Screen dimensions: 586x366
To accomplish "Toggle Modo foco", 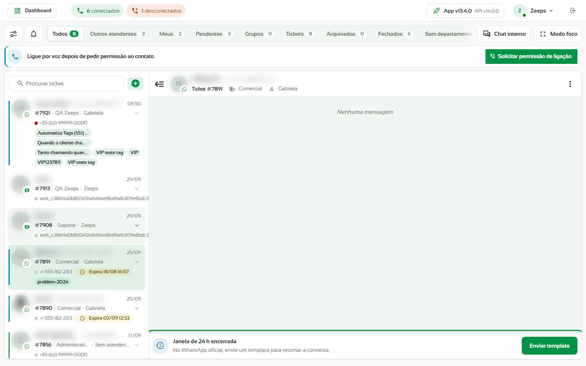I will [558, 34].
